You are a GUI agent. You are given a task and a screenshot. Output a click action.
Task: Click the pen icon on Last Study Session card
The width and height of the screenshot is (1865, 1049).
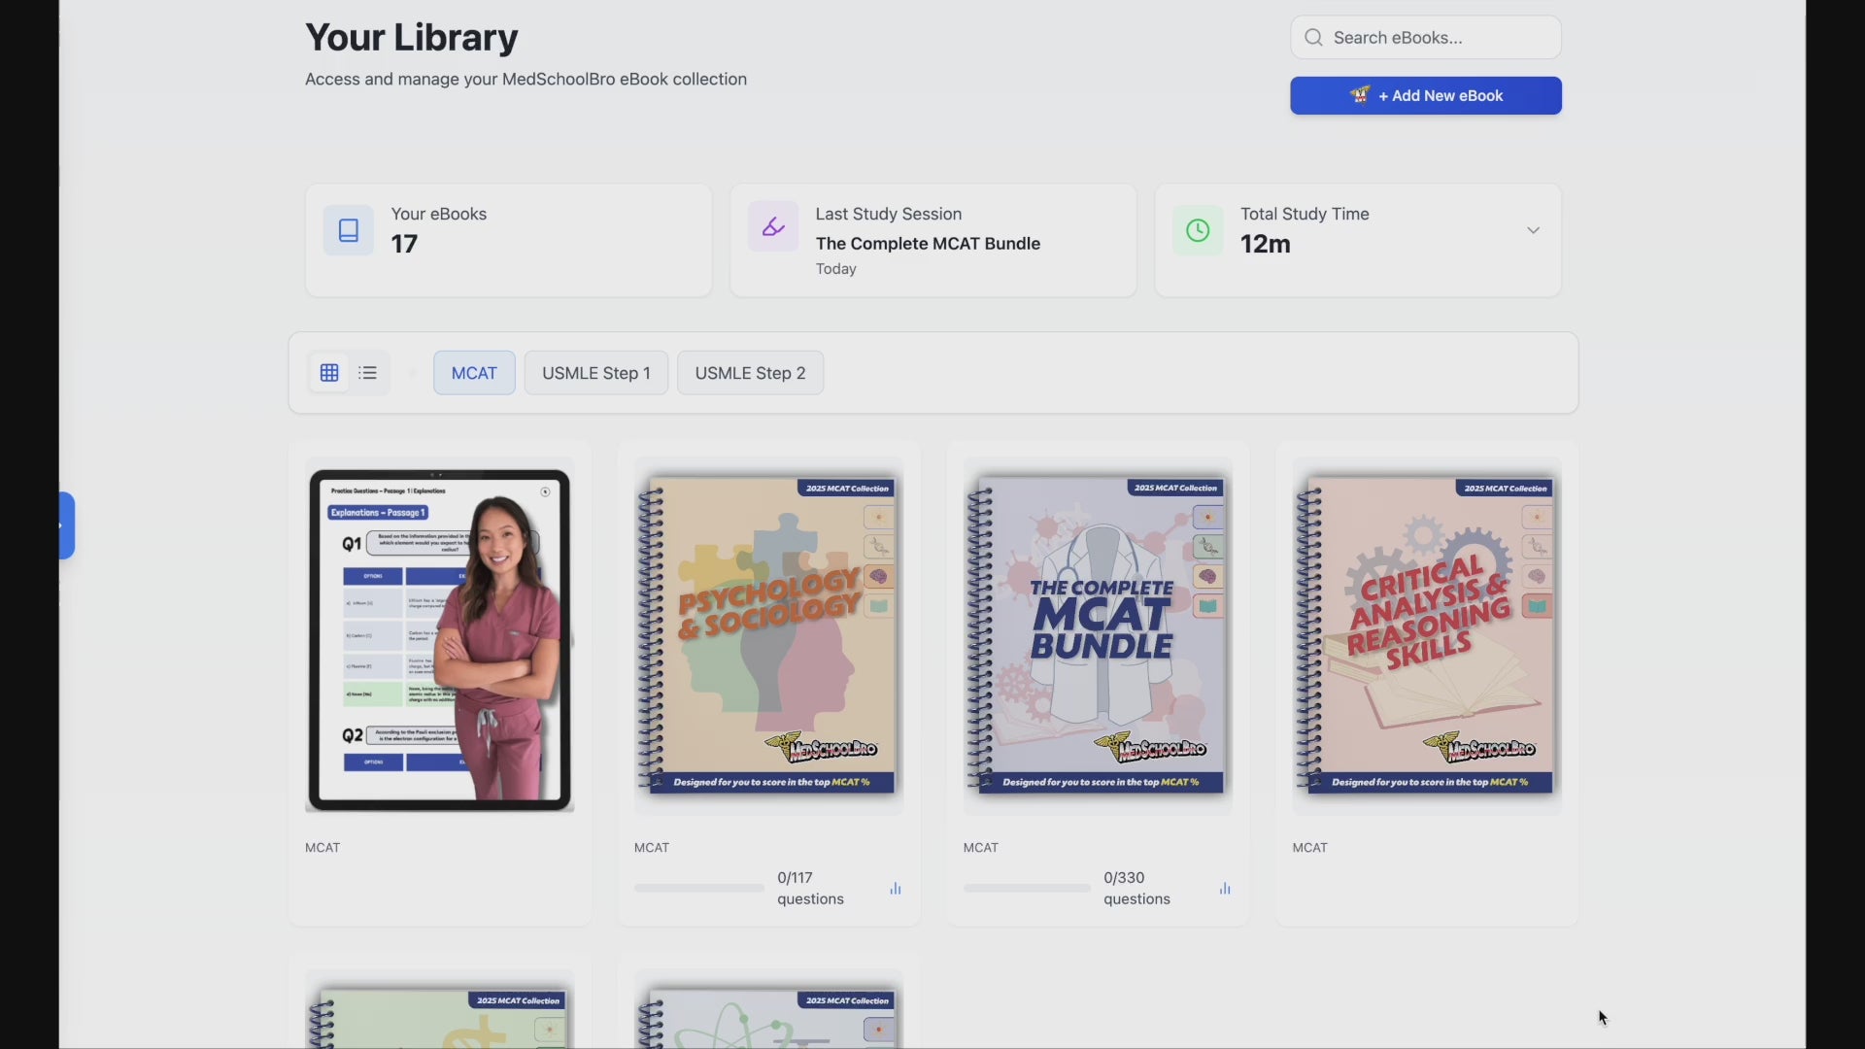click(x=771, y=225)
